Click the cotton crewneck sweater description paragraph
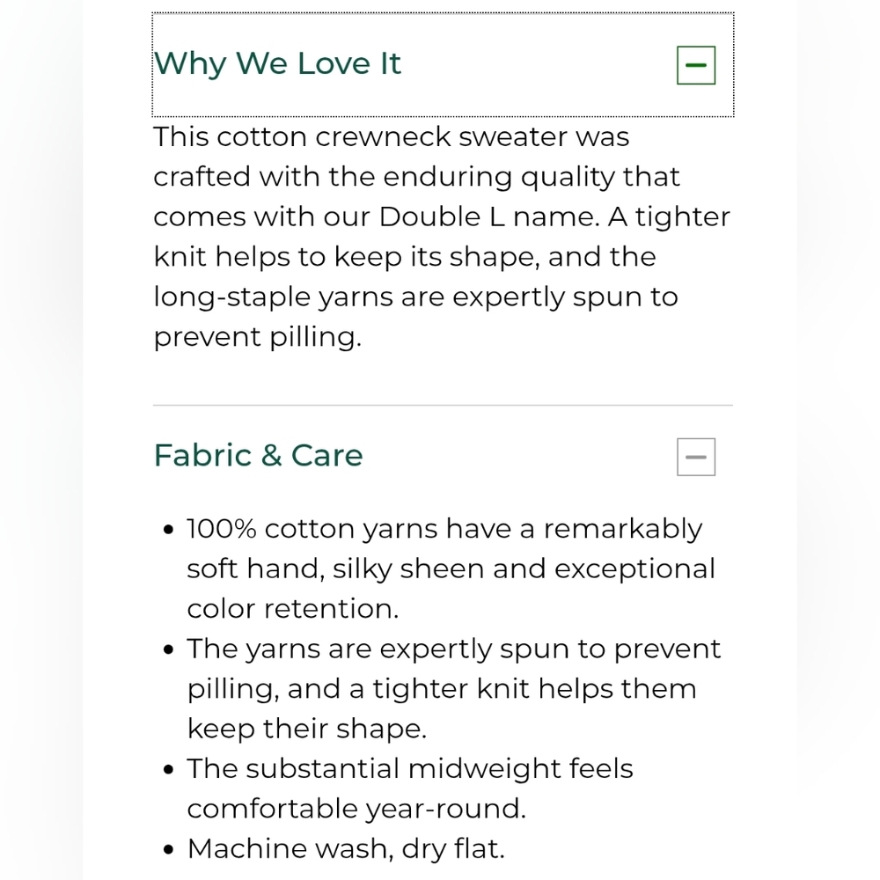 [x=442, y=237]
